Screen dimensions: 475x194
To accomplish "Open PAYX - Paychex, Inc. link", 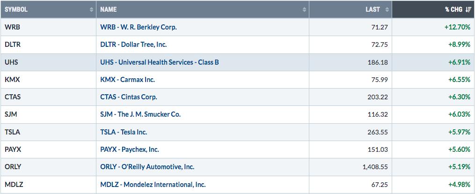I will click(130, 149).
